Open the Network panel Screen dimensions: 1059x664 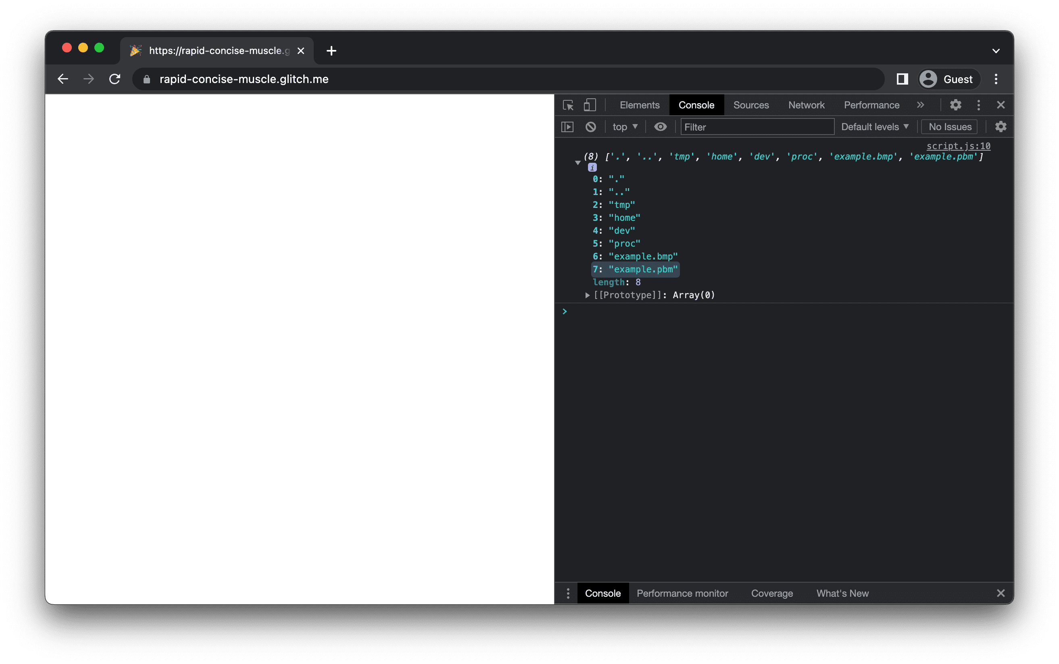(x=807, y=105)
